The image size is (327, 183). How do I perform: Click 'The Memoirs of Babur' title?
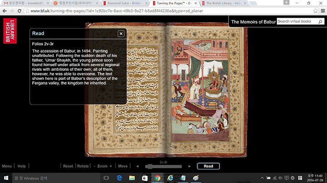click(x=253, y=22)
